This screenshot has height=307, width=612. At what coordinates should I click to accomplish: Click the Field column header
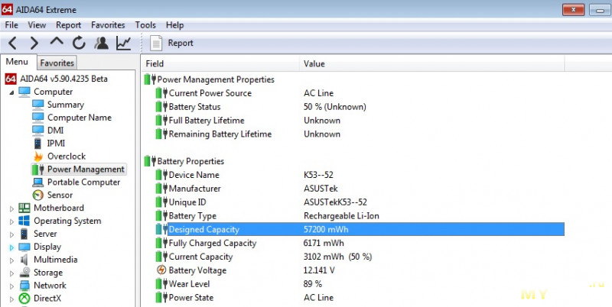pos(220,63)
